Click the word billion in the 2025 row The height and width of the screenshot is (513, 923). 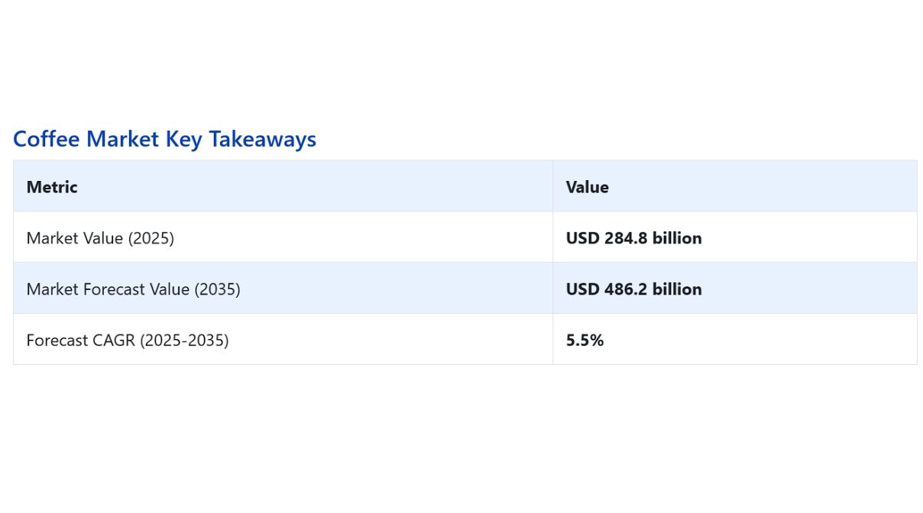coord(678,238)
